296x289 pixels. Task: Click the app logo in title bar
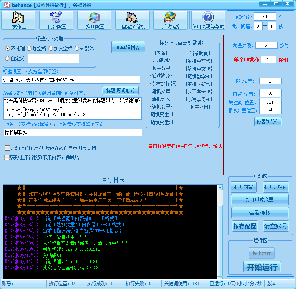click(x=6, y=4)
